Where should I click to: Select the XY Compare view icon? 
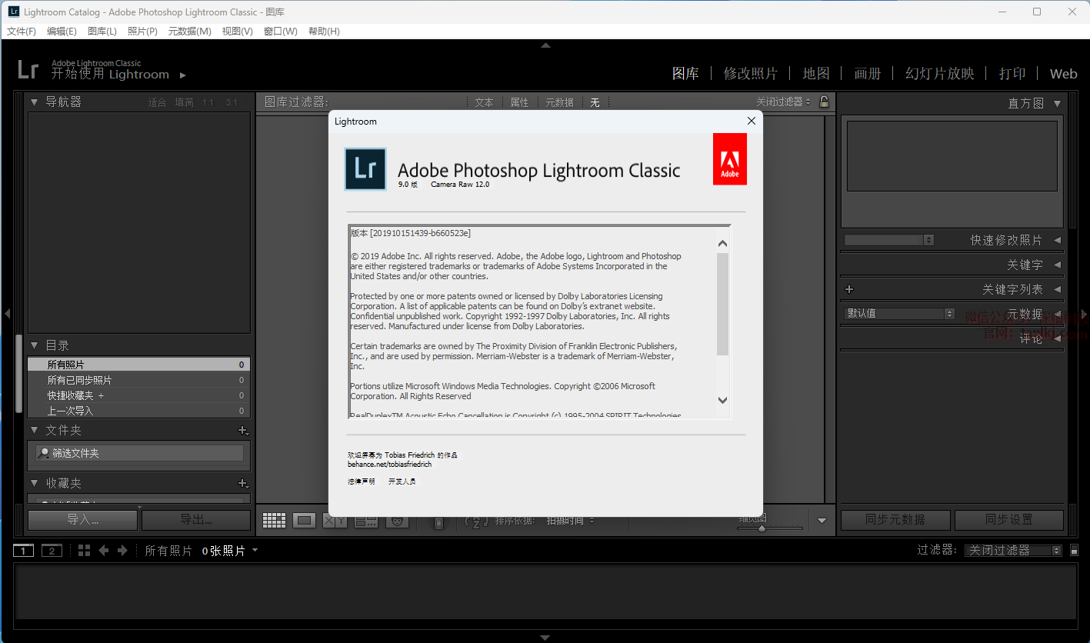[335, 521]
